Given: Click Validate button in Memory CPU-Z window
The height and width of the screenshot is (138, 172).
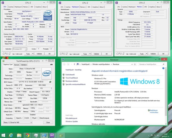Looking at the screenshot, I should click(153, 54).
